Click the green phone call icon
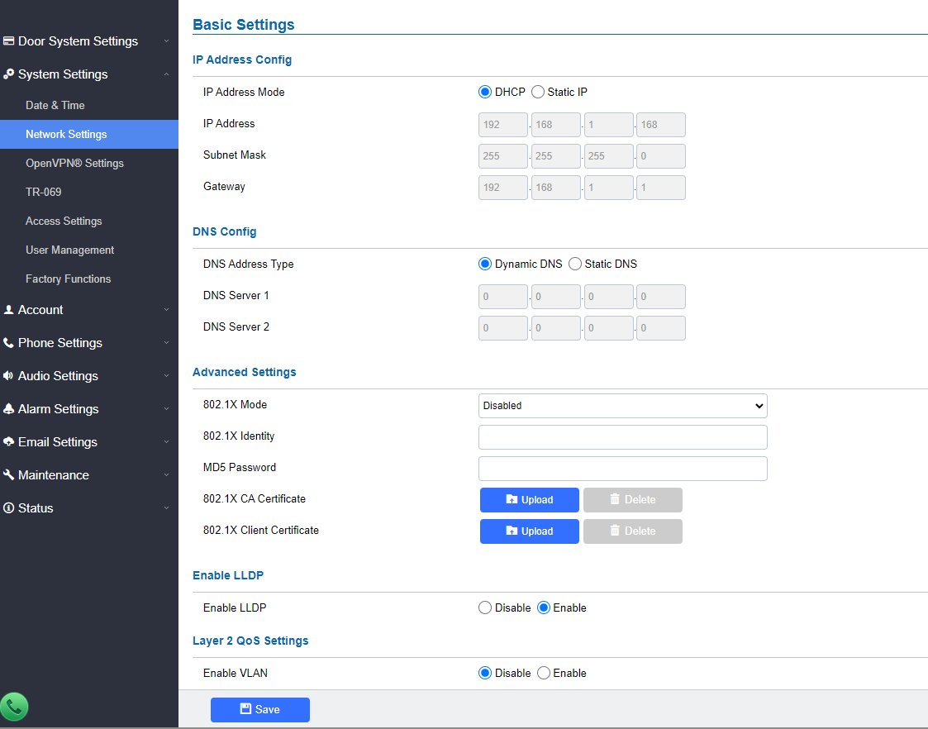This screenshot has height=729, width=928. pyautogui.click(x=14, y=707)
